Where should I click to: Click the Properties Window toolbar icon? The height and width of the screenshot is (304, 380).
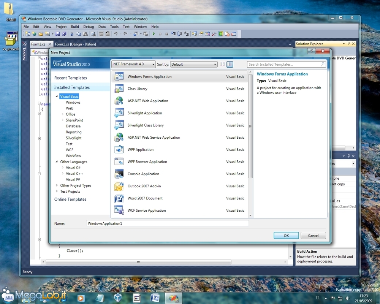click(201, 34)
